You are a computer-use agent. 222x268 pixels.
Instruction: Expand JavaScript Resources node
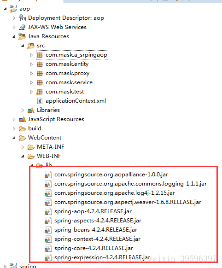[x=14, y=119]
